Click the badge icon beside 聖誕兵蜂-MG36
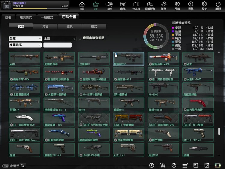The image size is (225, 169). [x=150, y=64]
